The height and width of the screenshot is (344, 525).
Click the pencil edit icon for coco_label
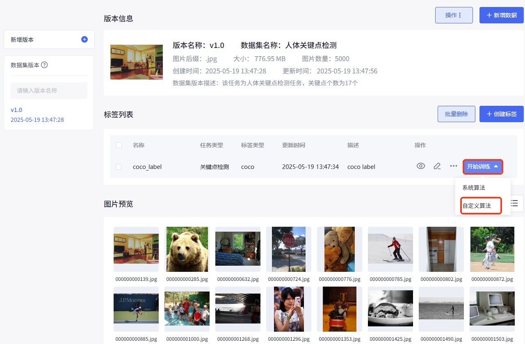tap(437, 166)
